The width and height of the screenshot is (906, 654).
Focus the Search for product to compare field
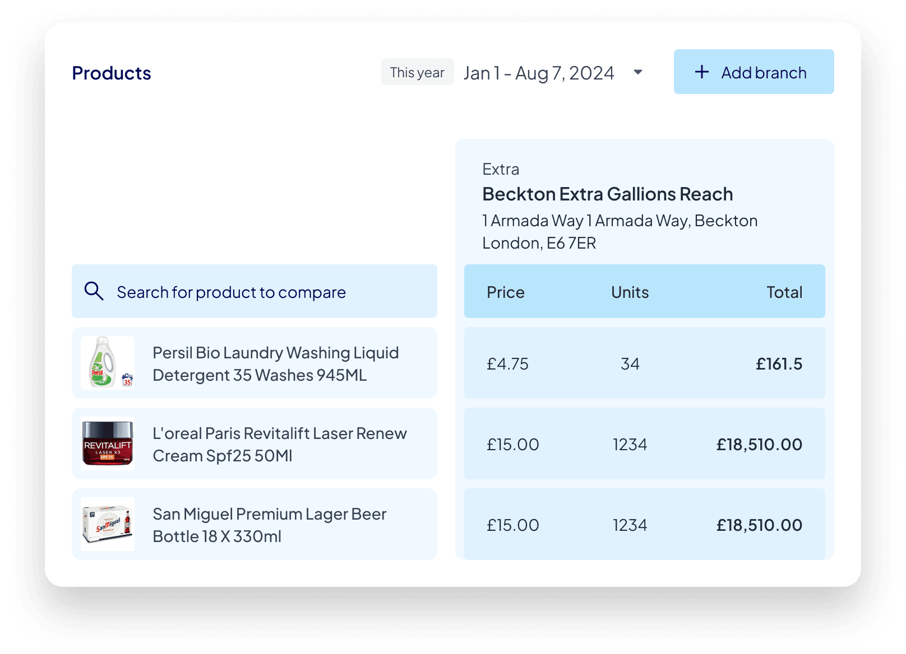[x=254, y=291]
